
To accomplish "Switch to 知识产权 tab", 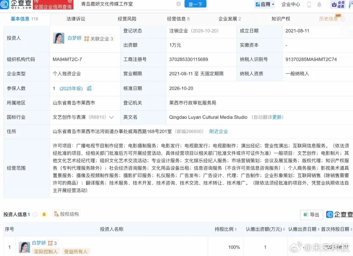I will 281,19.
